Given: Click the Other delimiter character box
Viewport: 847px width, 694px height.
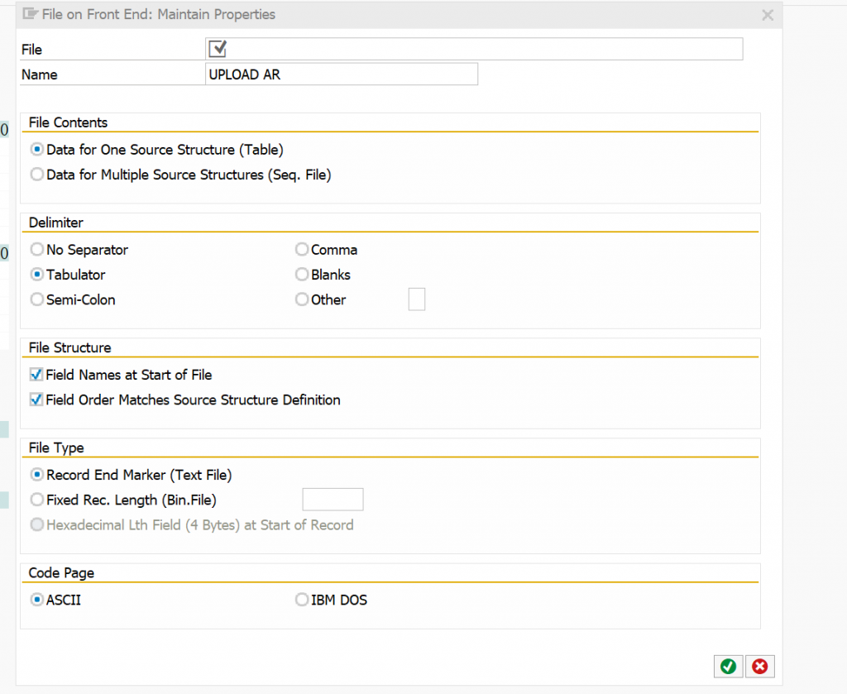Looking at the screenshot, I should pyautogui.click(x=417, y=299).
